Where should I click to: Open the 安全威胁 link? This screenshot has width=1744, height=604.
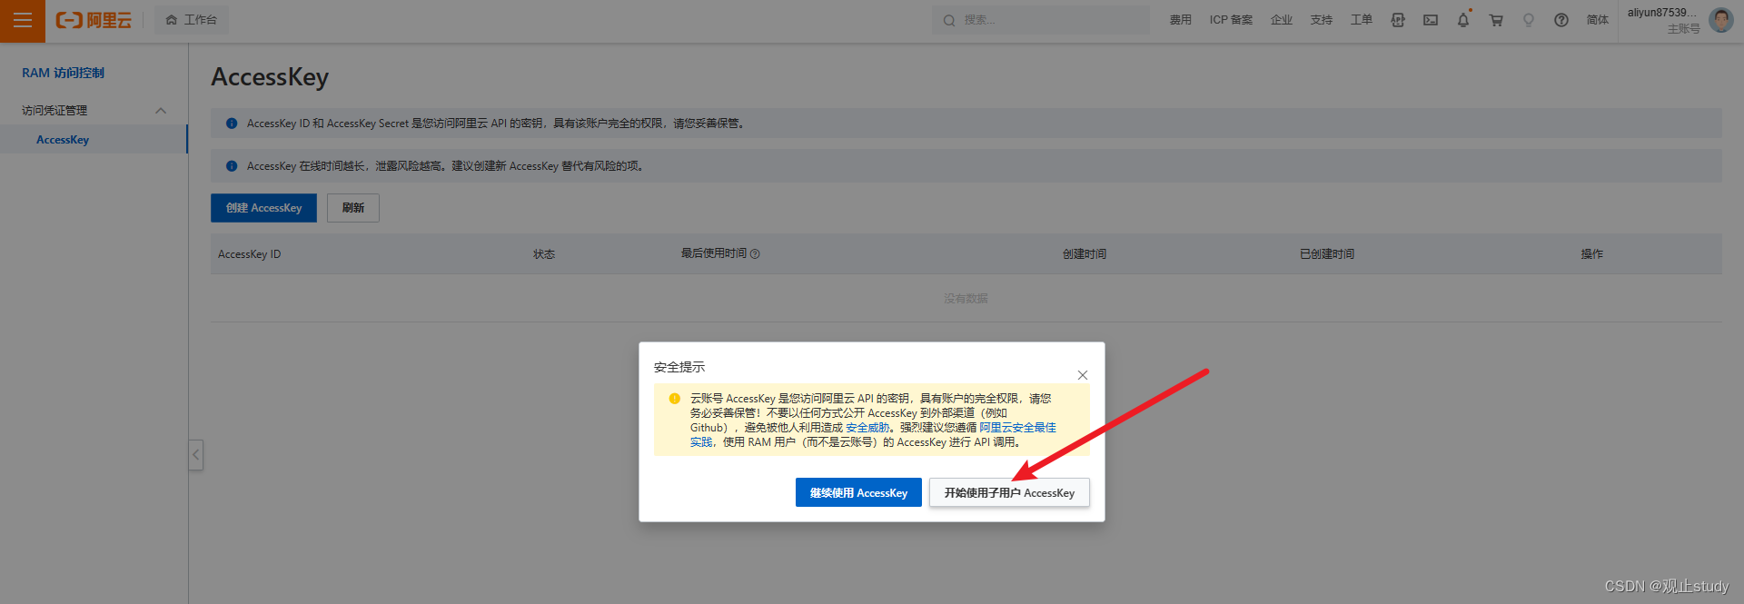coord(867,428)
